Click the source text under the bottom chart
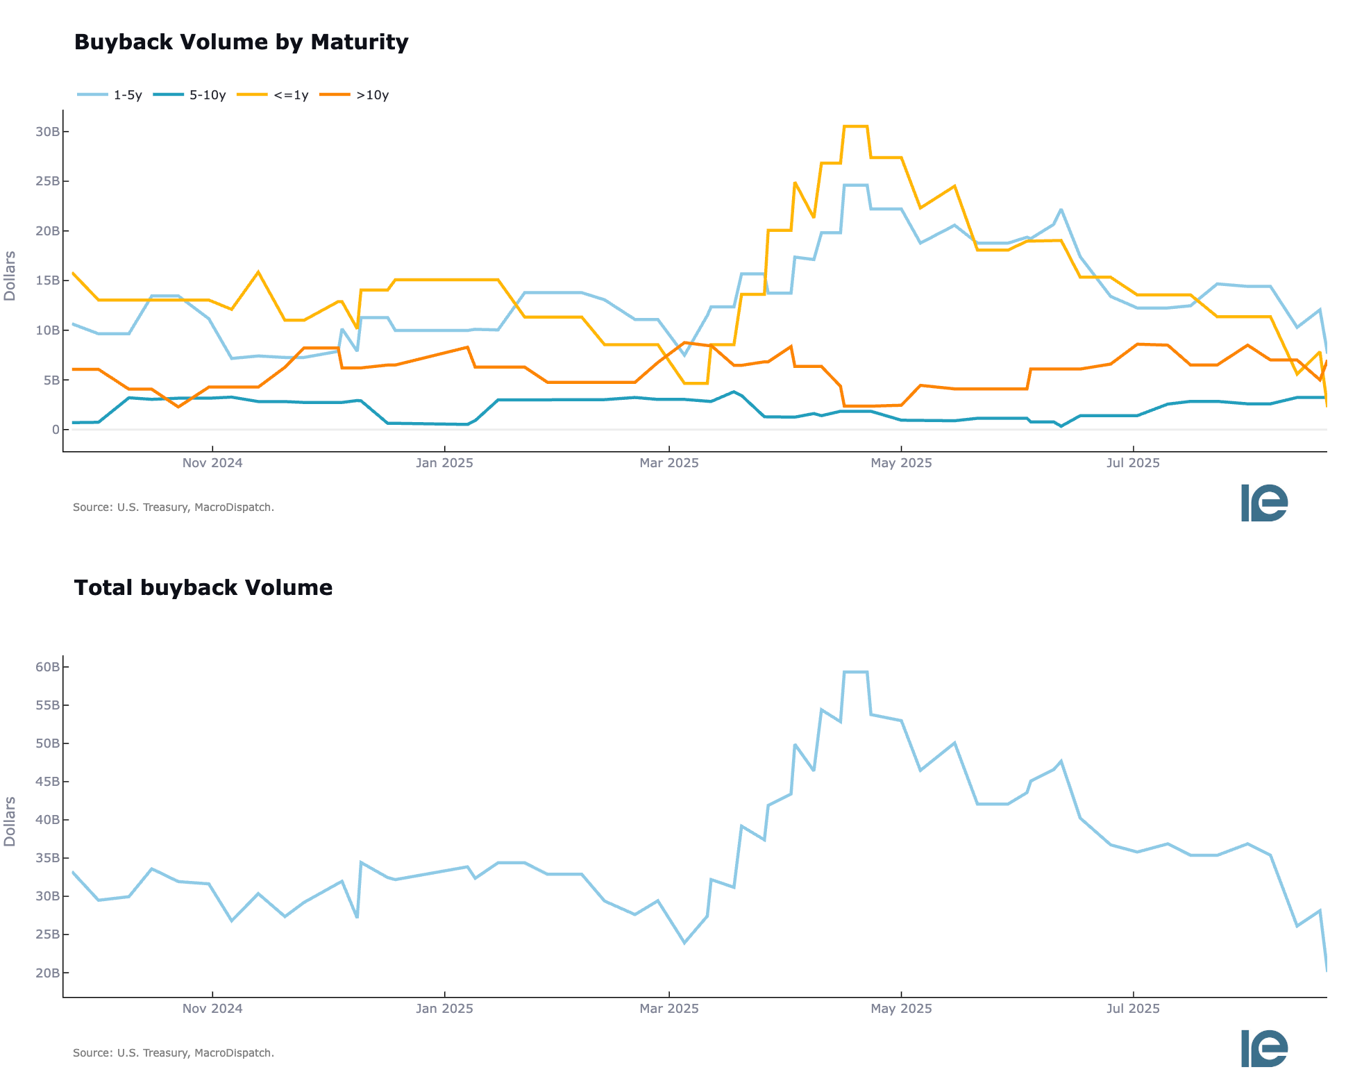The image size is (1355, 1083). [174, 1053]
